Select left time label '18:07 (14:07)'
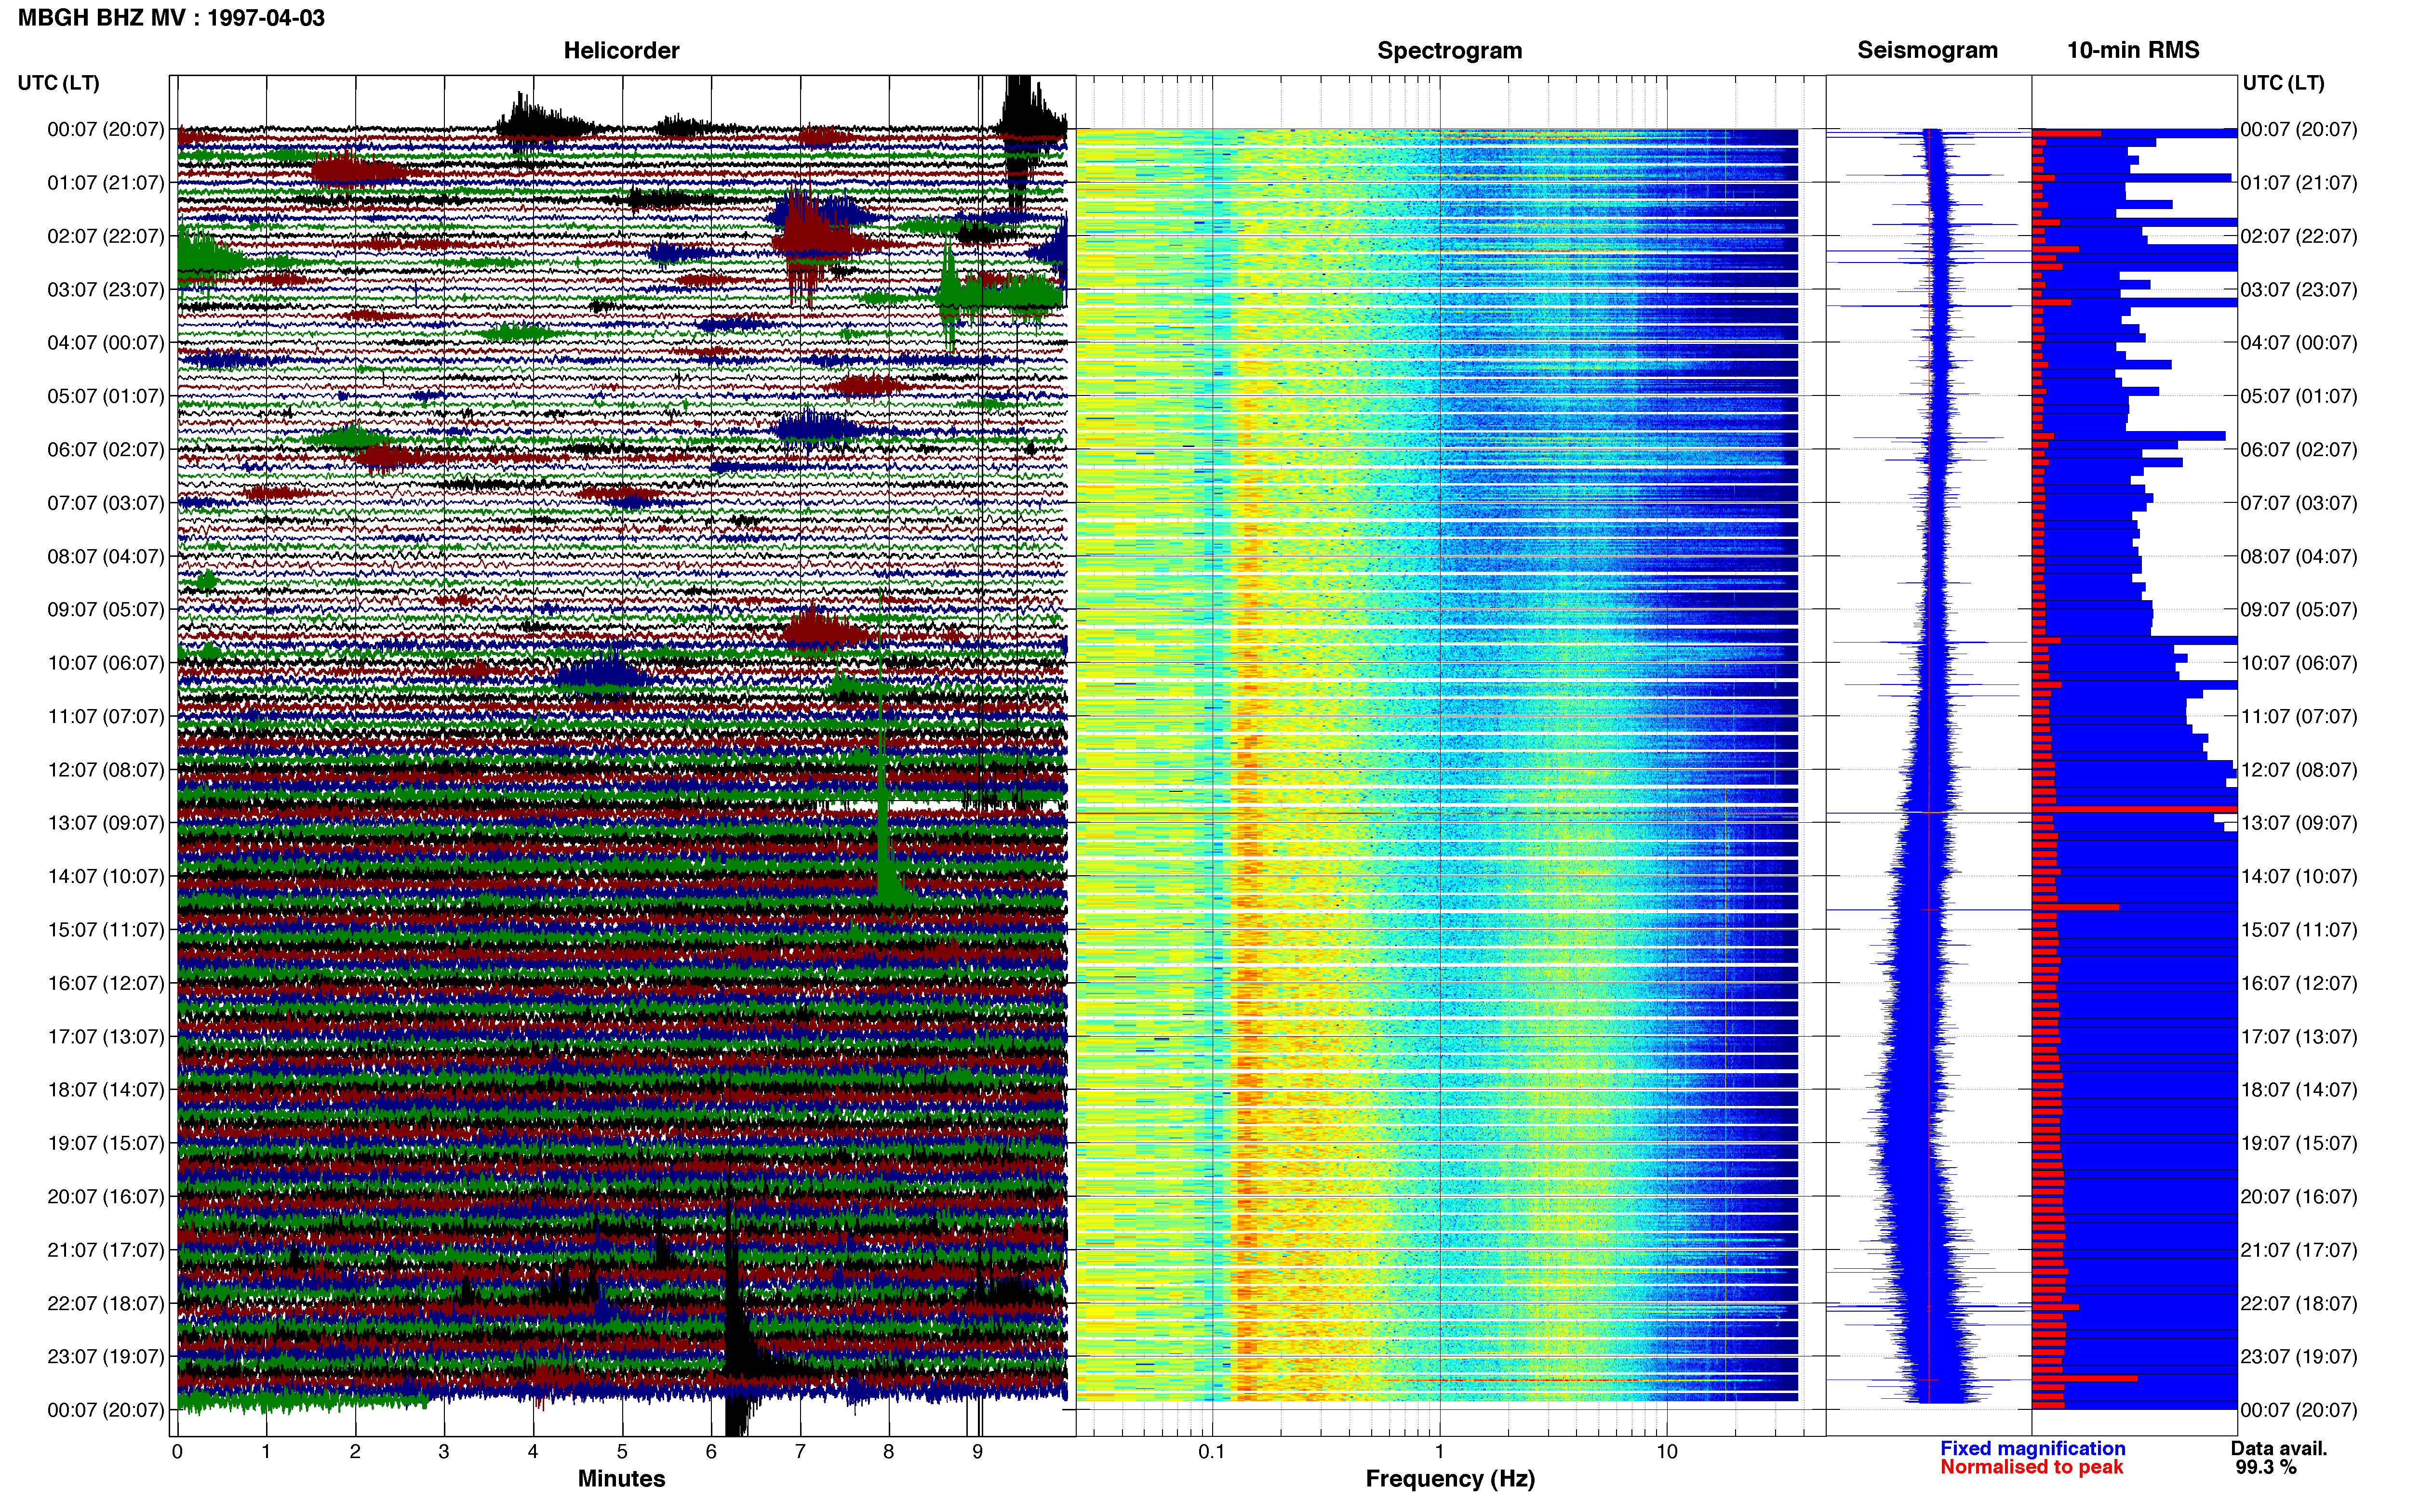The width and height of the screenshot is (2419, 1512). [x=106, y=1089]
